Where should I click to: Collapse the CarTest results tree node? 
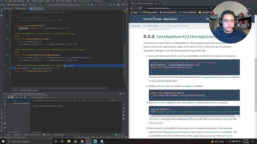(x=8, y=101)
